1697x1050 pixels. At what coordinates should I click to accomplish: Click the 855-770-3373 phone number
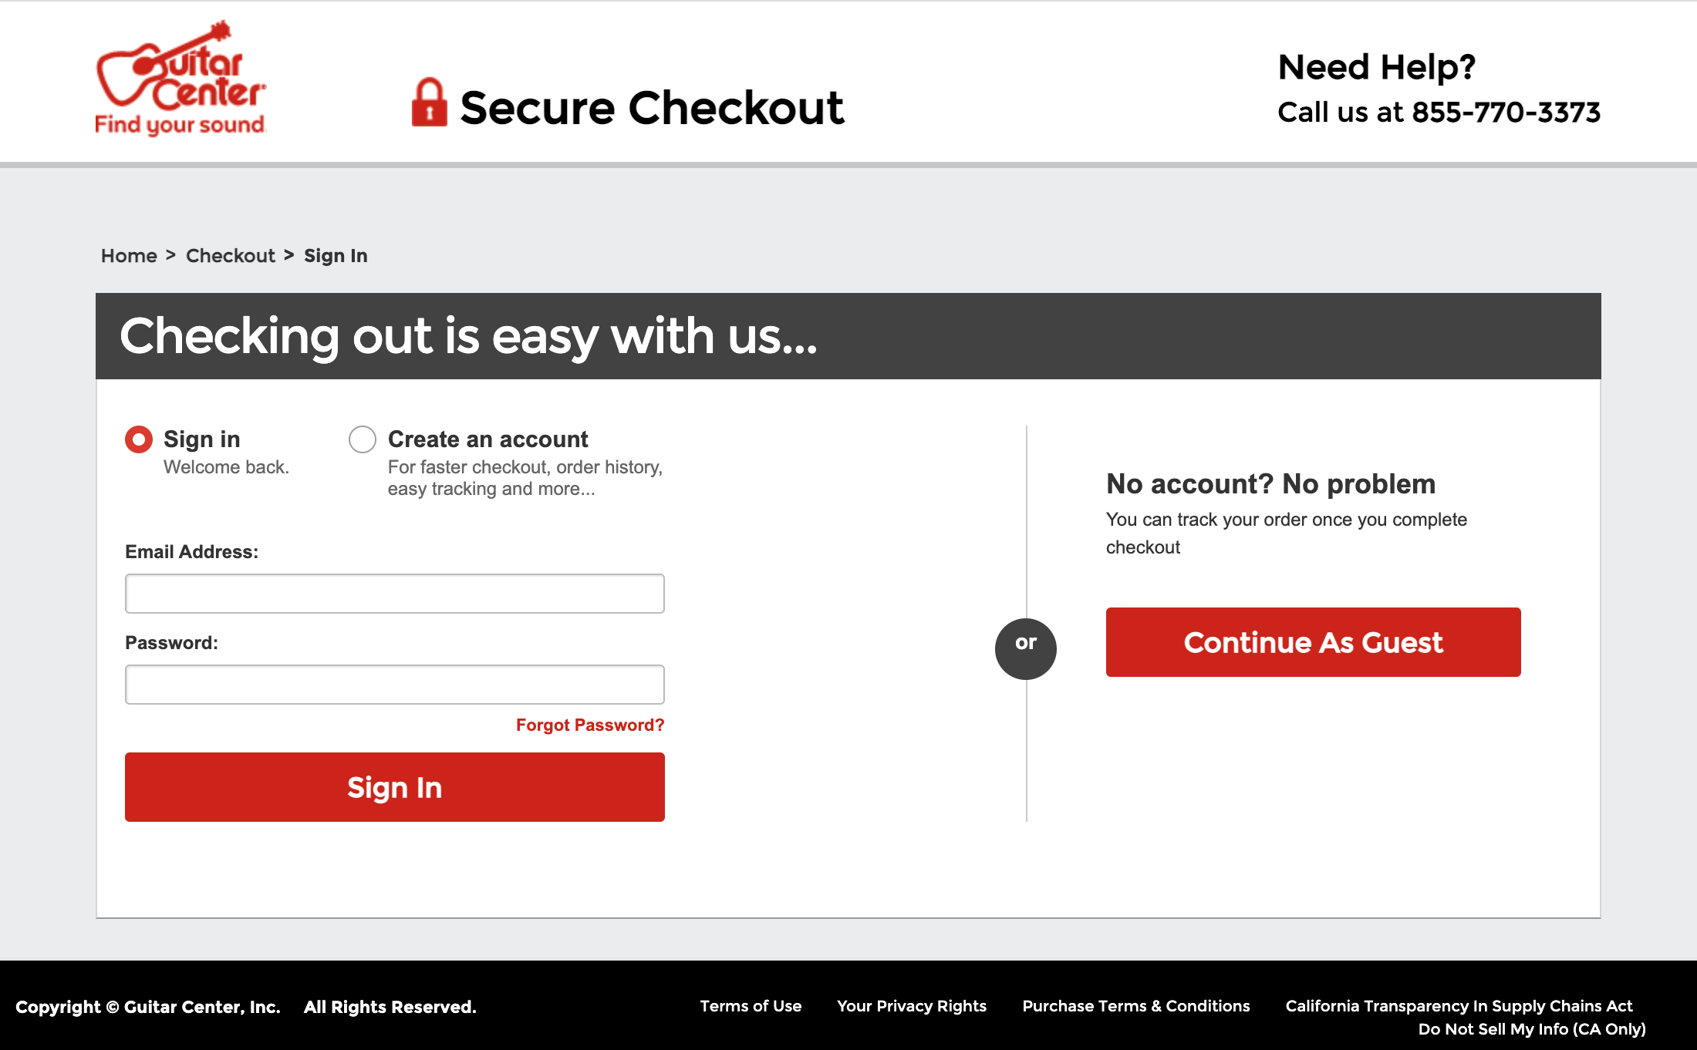pyautogui.click(x=1506, y=113)
